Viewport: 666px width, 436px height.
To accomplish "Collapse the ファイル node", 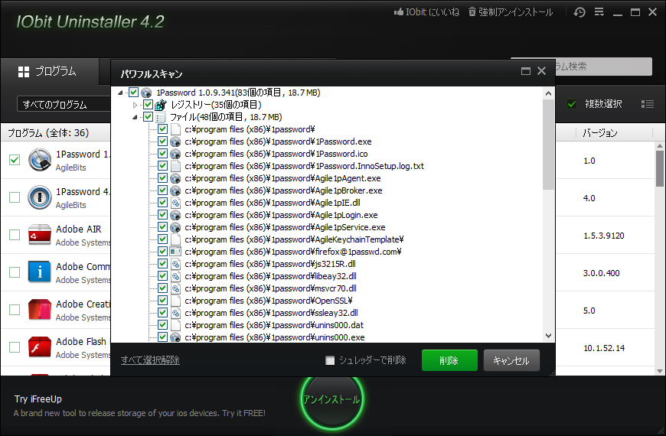I will pyautogui.click(x=135, y=117).
